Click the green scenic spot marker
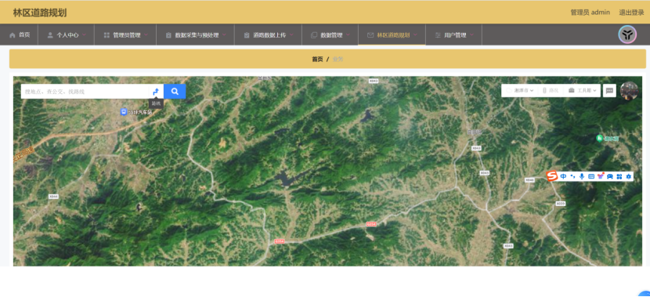The image size is (650, 297). point(599,138)
